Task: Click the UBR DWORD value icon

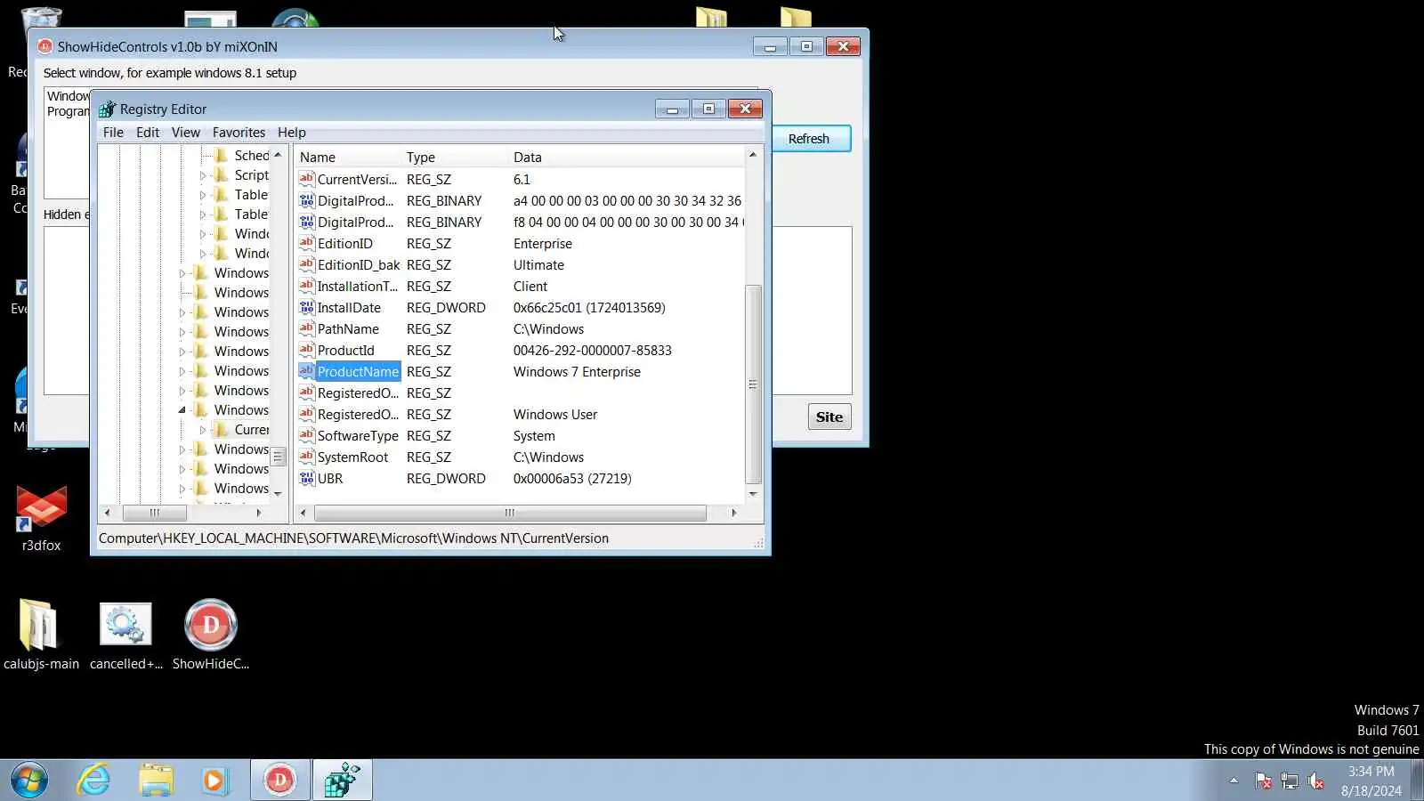Action: click(x=307, y=478)
